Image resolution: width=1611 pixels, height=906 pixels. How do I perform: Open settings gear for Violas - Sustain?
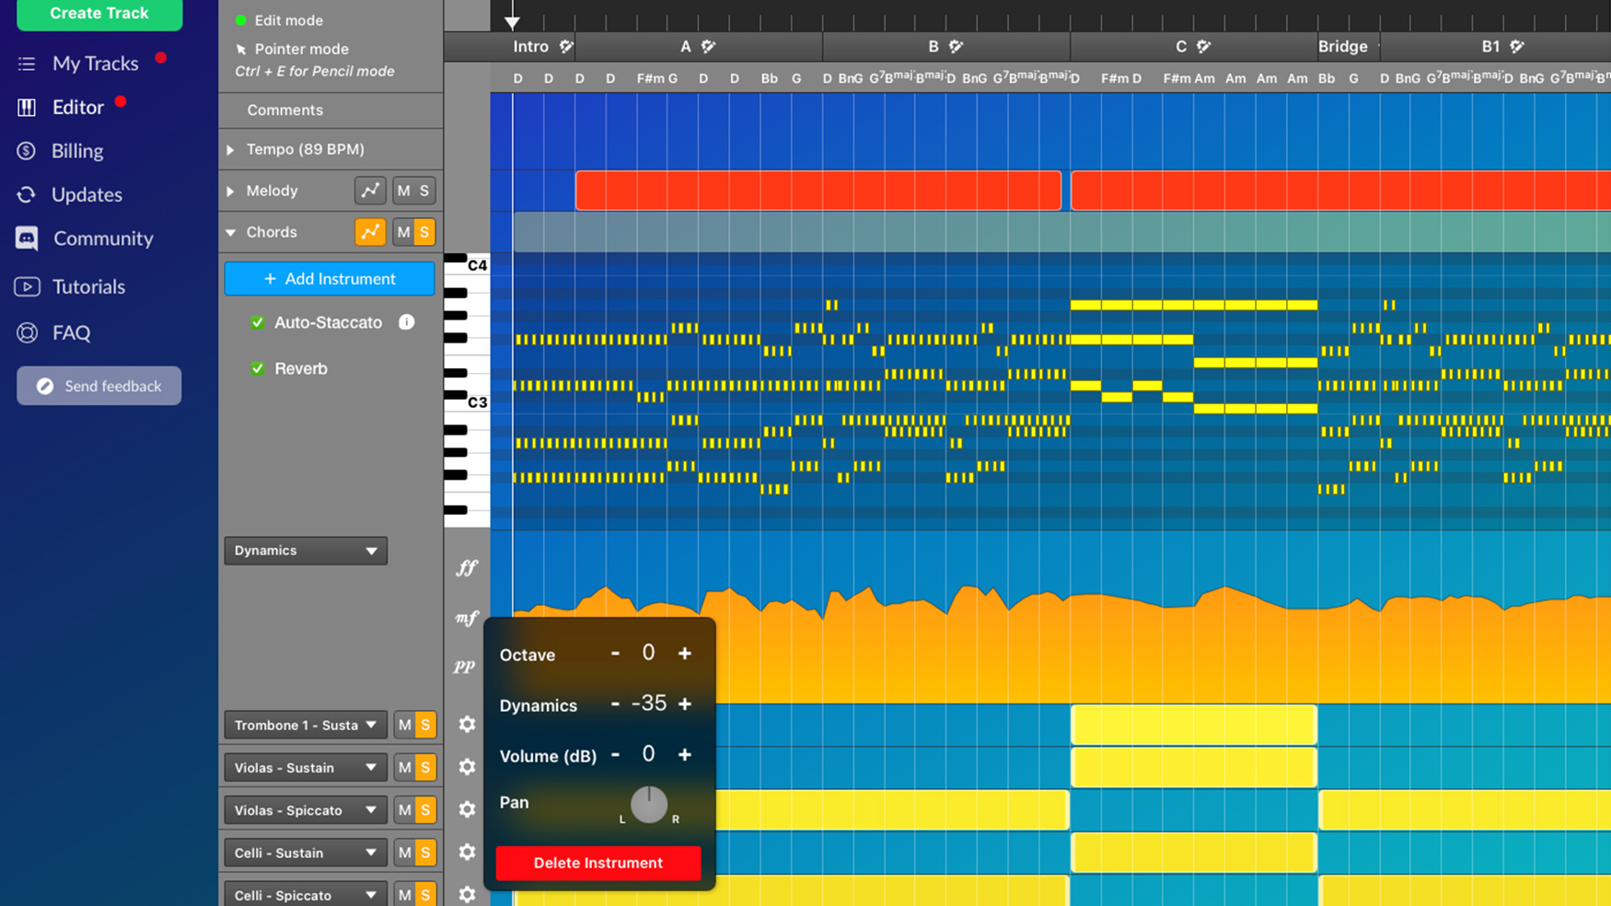[x=467, y=767]
